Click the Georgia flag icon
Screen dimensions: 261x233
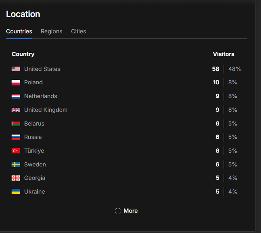[x=16, y=178]
